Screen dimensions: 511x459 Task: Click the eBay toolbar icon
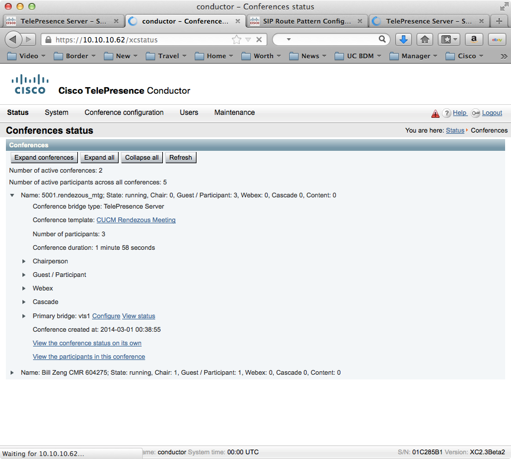click(x=497, y=39)
